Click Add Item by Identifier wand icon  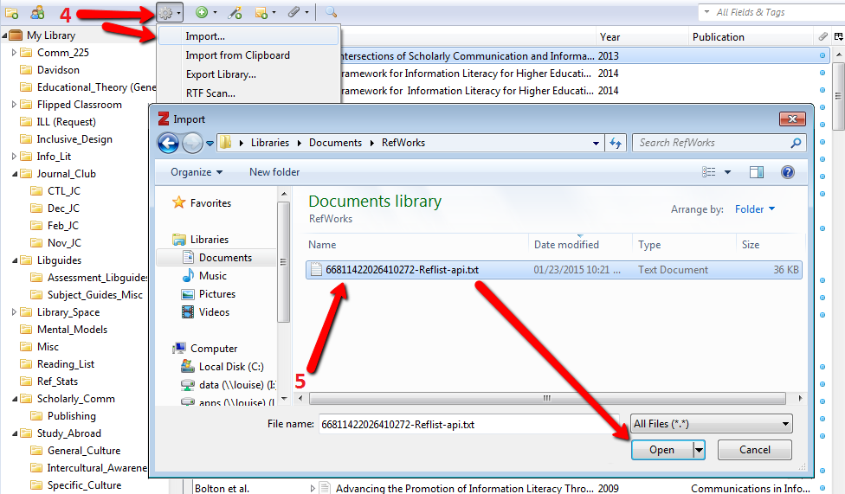[235, 12]
